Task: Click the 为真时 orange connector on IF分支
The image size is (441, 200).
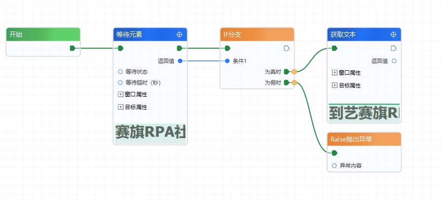Action: pyautogui.click(x=294, y=72)
